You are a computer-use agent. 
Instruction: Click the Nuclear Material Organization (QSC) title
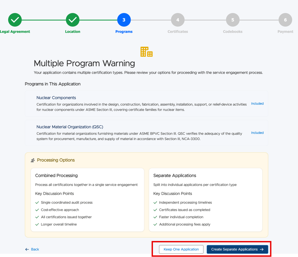click(x=70, y=127)
